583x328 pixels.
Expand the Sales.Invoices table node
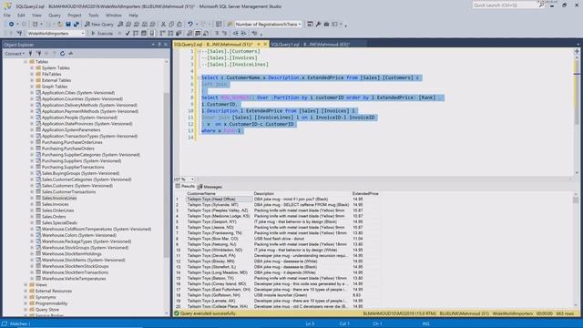tap(32, 204)
